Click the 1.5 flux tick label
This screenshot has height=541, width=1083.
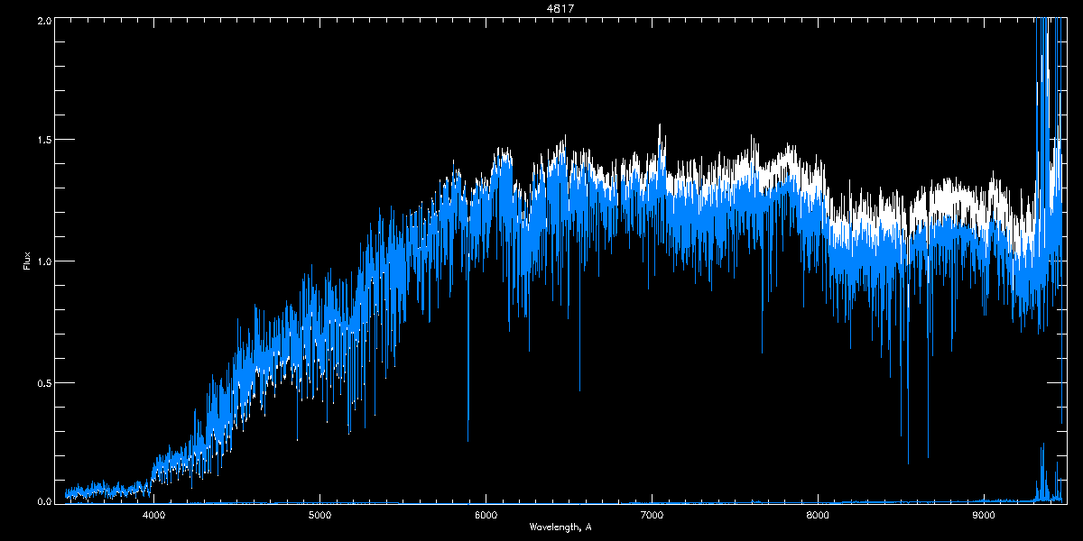click(43, 140)
